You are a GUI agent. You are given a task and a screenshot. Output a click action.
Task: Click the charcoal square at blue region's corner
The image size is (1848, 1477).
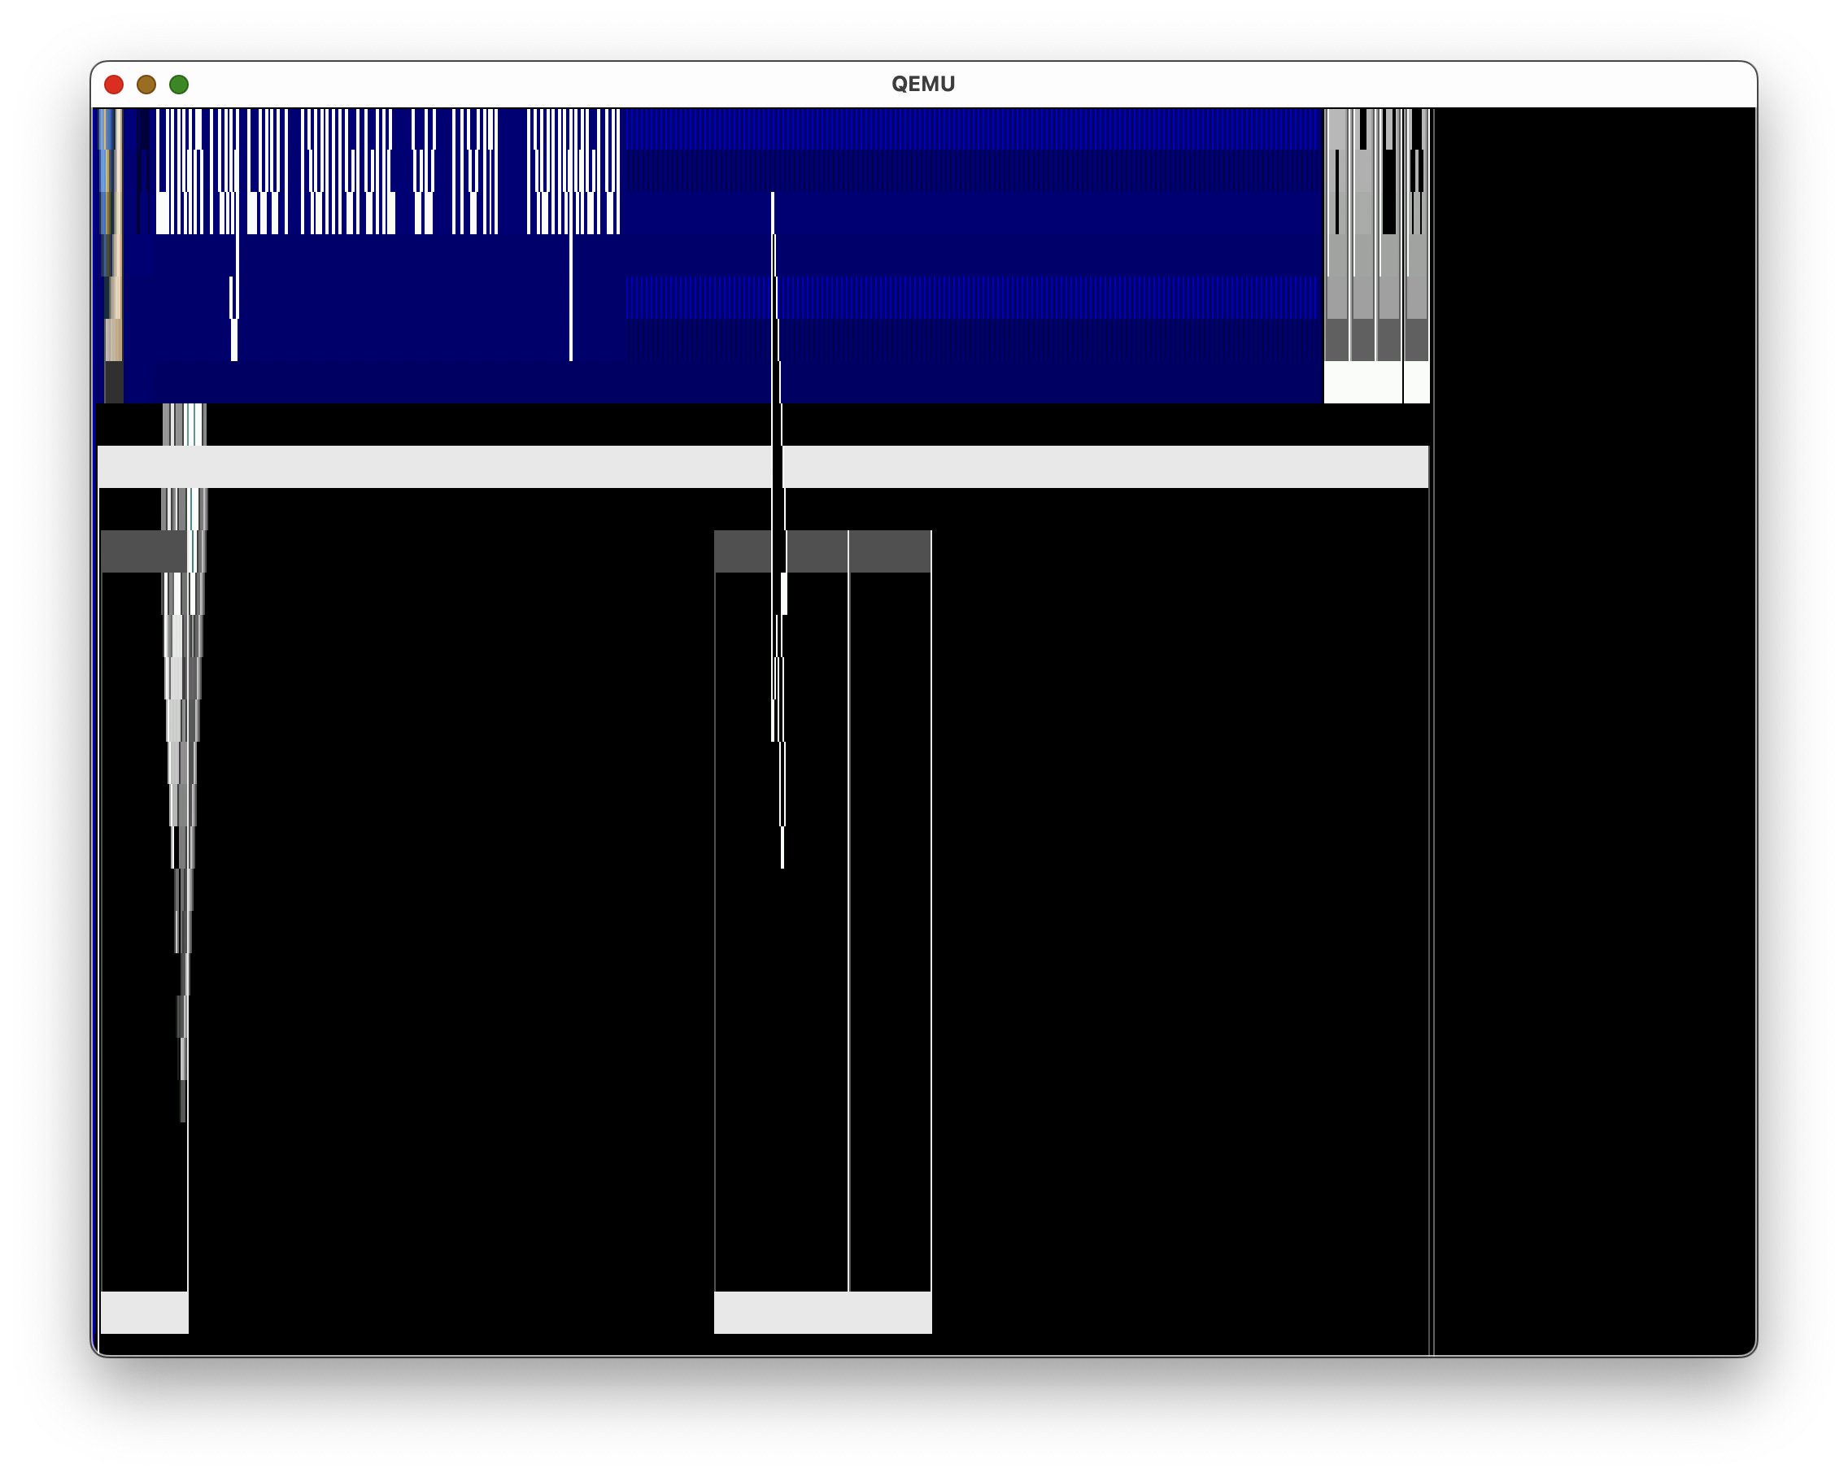pyautogui.click(x=114, y=381)
